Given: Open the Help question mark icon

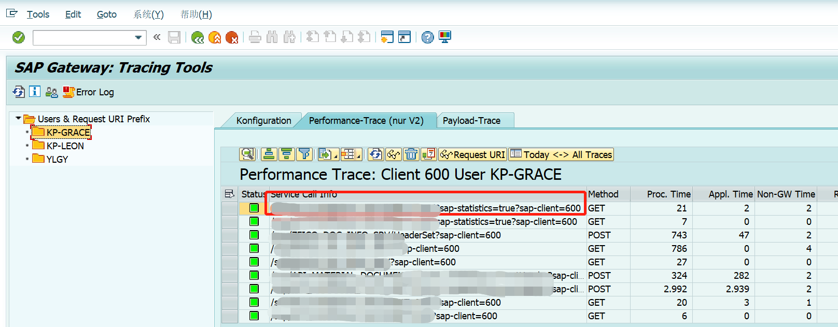Looking at the screenshot, I should tap(427, 37).
